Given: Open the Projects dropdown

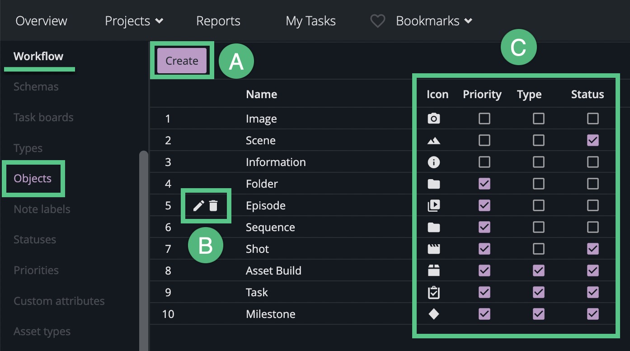Looking at the screenshot, I should click(x=133, y=20).
